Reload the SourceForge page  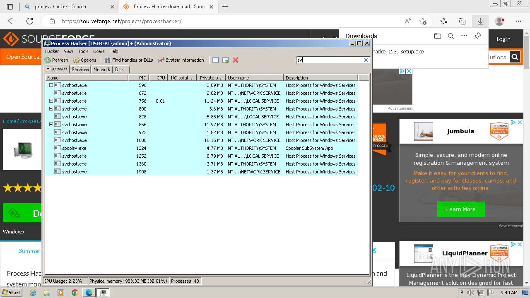pos(30,21)
